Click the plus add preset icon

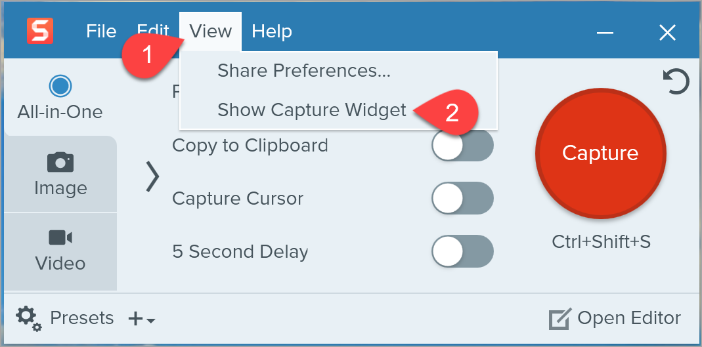pos(135,319)
